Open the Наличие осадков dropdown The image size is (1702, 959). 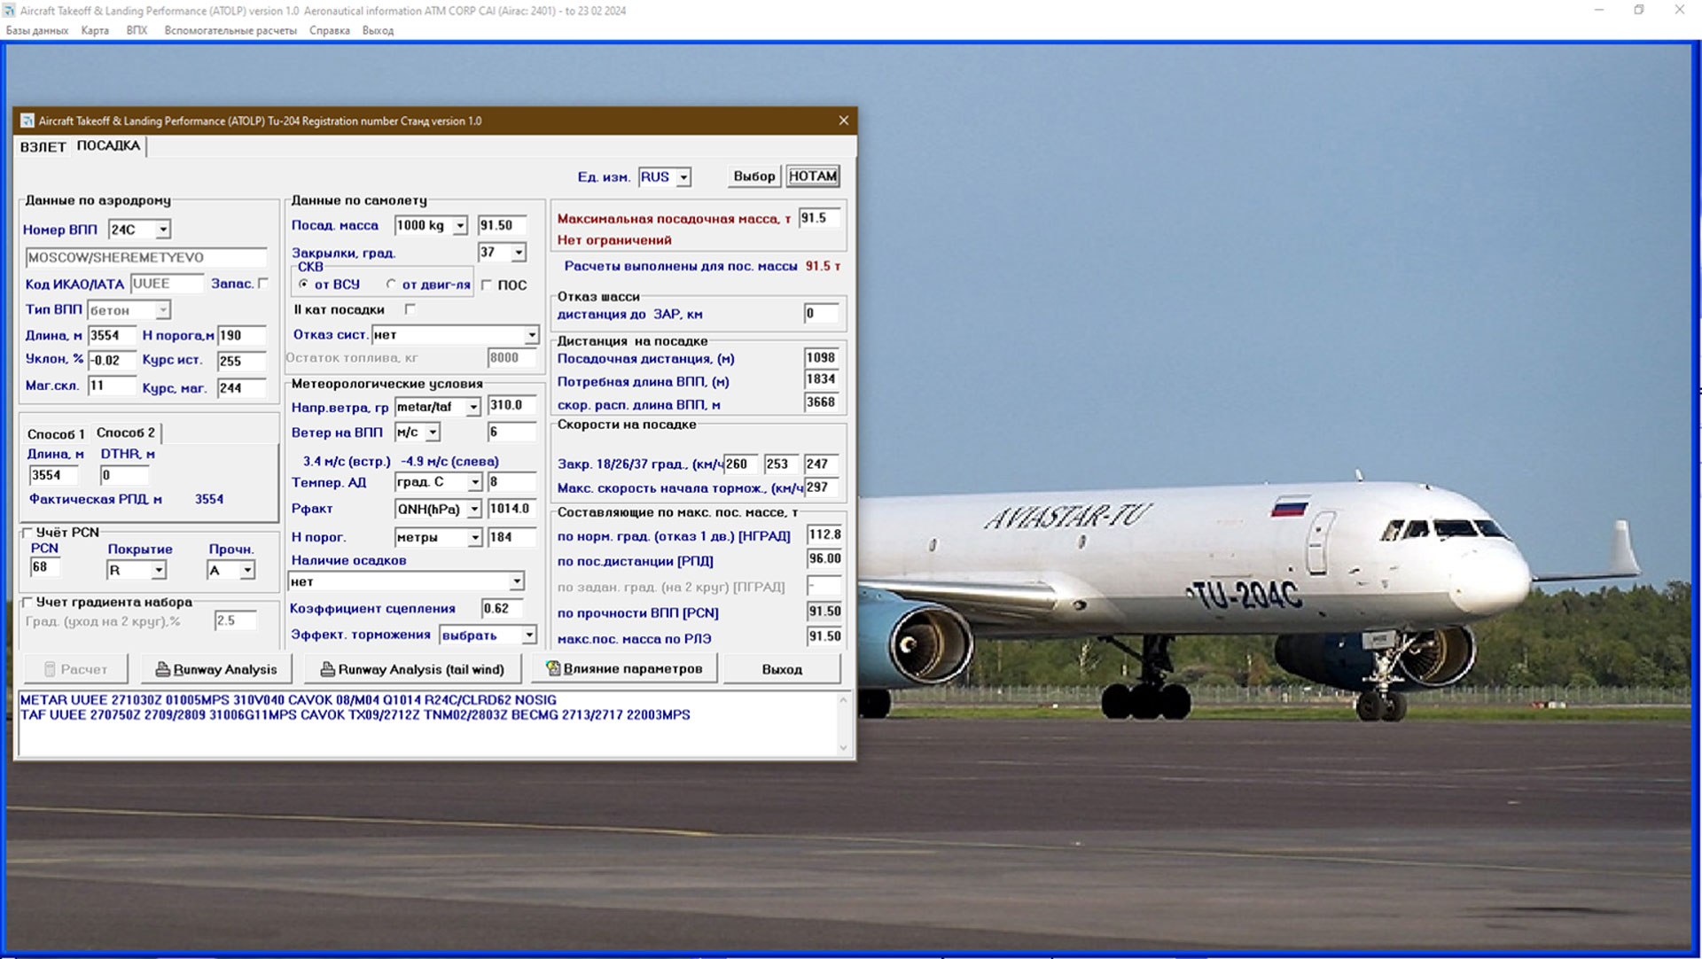tap(516, 581)
